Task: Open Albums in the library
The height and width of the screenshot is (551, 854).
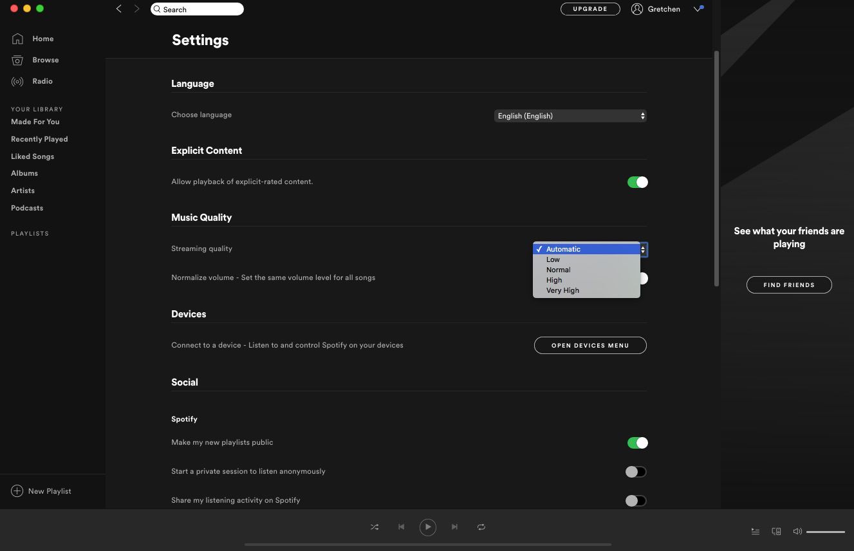Action: [24, 173]
